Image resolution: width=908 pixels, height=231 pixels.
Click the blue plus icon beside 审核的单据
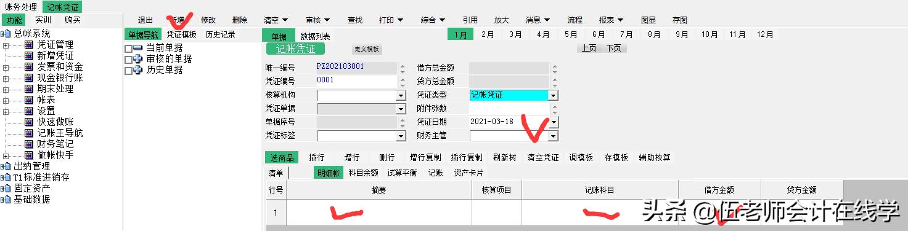(x=137, y=59)
